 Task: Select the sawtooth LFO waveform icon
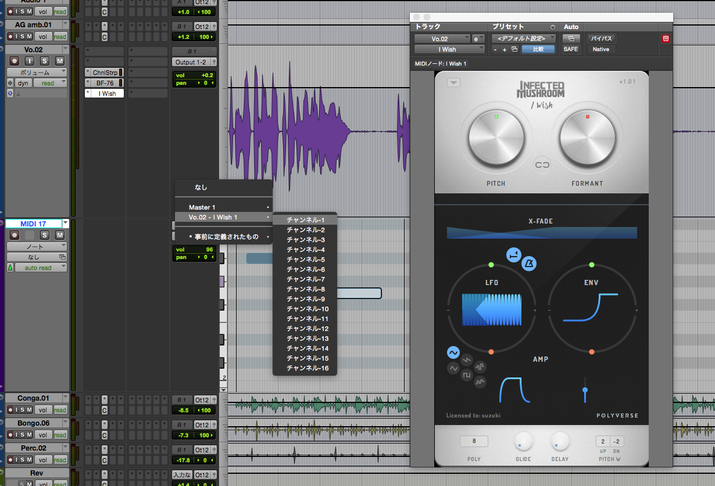pos(466,360)
